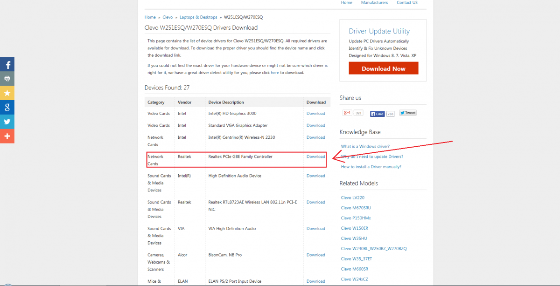Download ELAN PS/2 Port Input Device driver
The image size is (560, 286).
click(315, 281)
